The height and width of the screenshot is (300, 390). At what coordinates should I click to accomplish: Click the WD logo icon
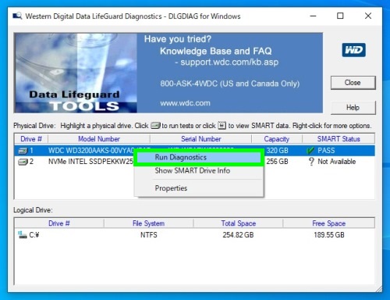[x=353, y=50]
